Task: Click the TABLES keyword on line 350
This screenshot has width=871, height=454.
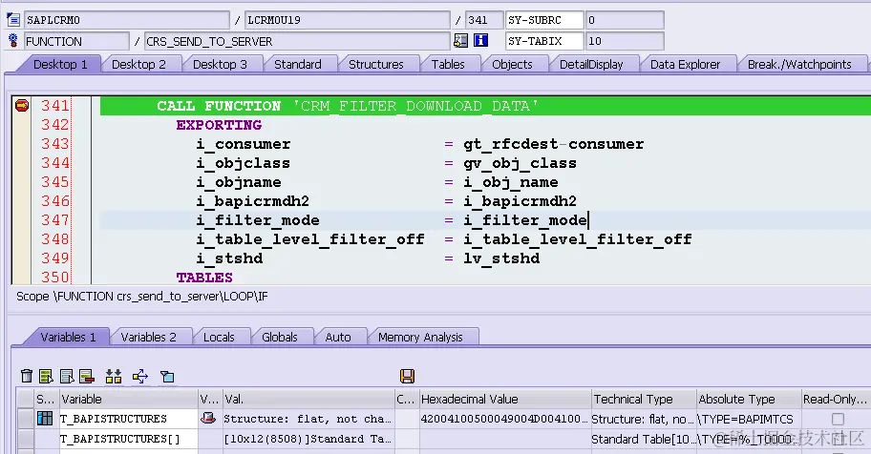Action: 204,277
